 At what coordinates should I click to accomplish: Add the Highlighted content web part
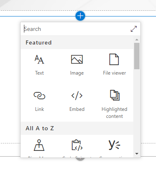pyautogui.click(x=114, y=104)
